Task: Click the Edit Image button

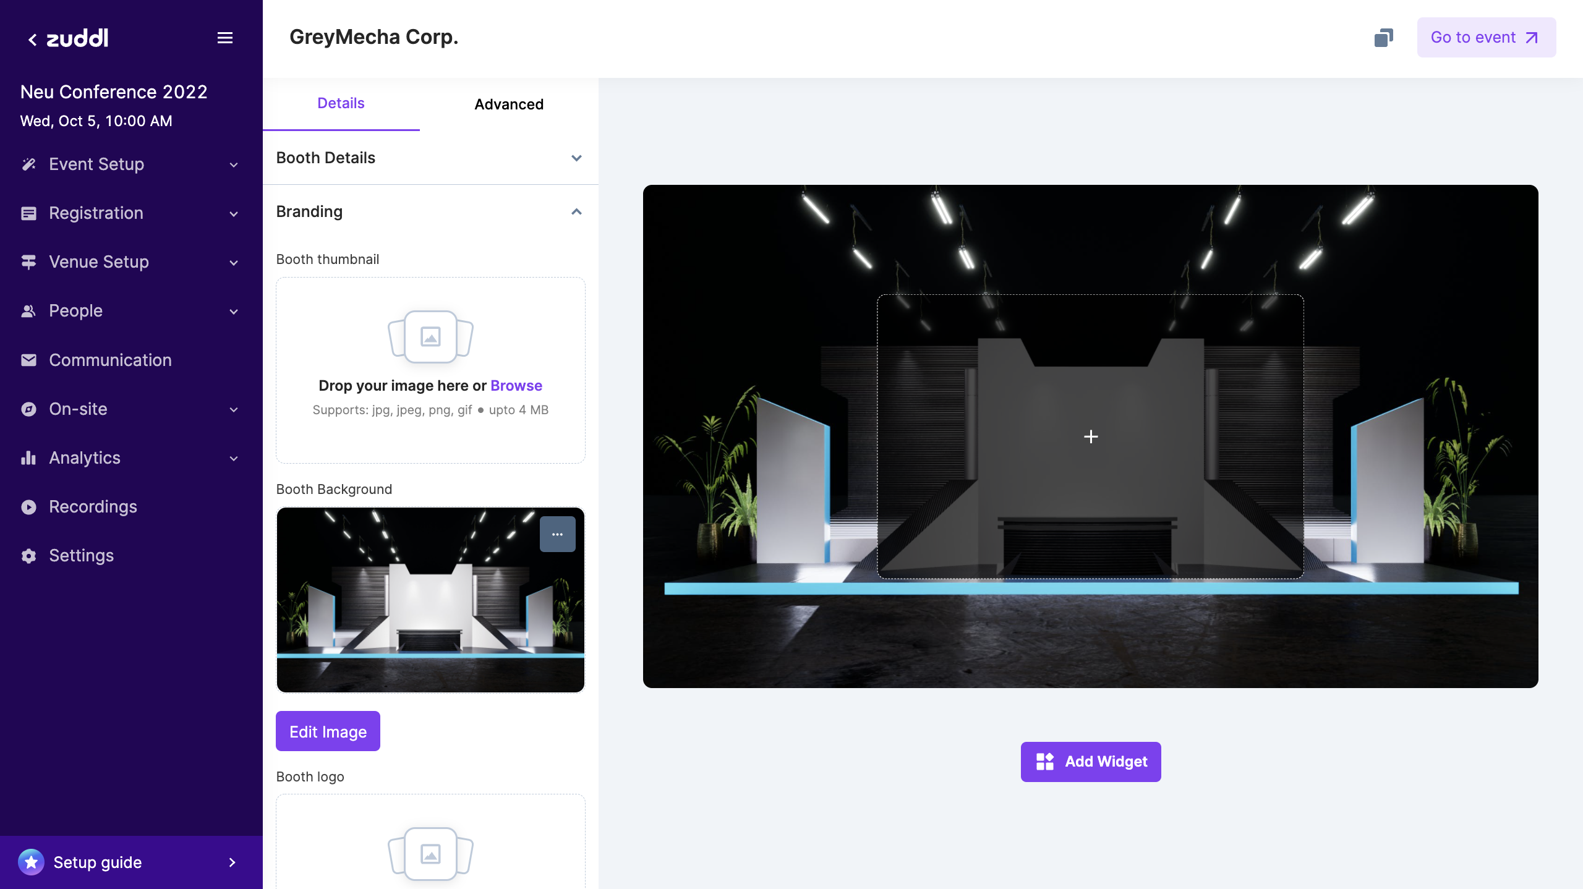Action: click(328, 731)
